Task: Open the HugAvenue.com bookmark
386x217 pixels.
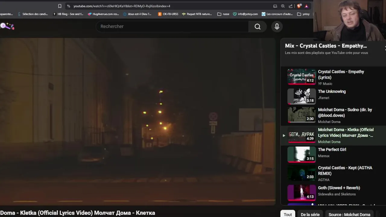Action: pos(103,14)
